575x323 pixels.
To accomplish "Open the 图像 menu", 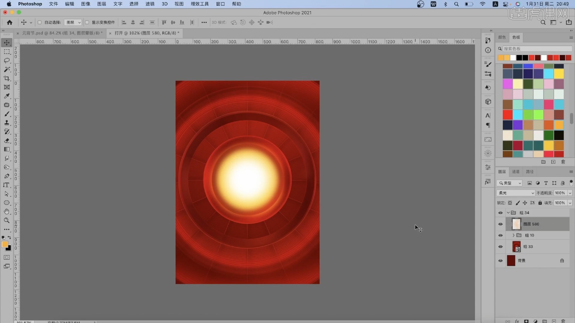I will (x=86, y=4).
